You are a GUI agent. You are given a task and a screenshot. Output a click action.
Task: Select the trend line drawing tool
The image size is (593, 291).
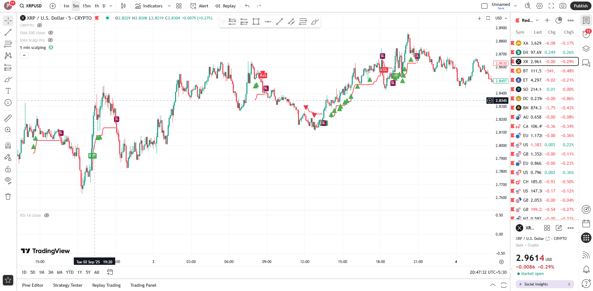click(x=8, y=32)
